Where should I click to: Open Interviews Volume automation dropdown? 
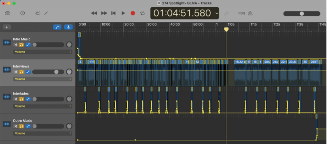coord(42,79)
